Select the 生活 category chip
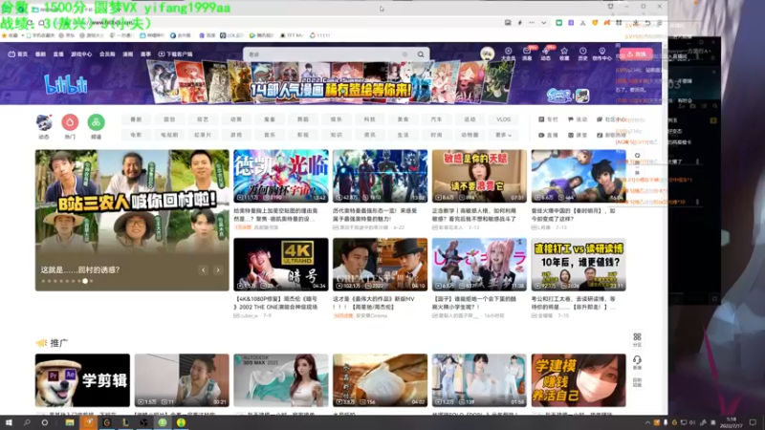This screenshot has width=765, height=430. (x=403, y=135)
